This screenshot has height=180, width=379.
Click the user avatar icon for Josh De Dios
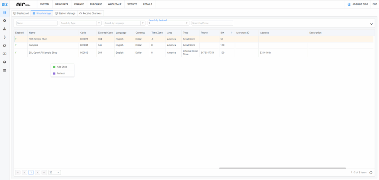[x=349, y=4]
